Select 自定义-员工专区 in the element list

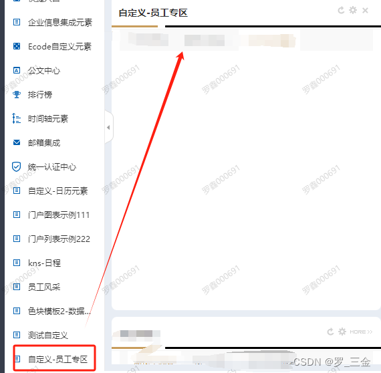click(54, 359)
